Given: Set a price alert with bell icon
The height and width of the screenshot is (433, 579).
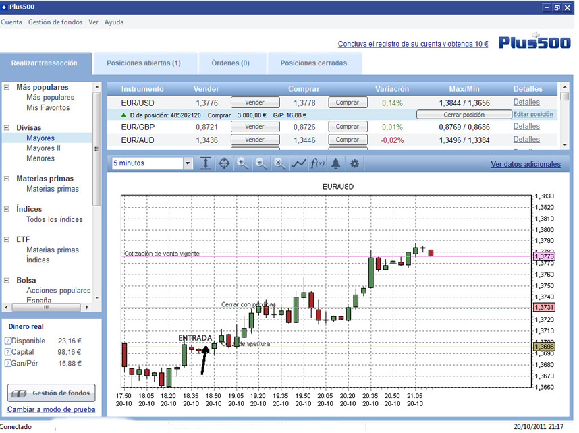Looking at the screenshot, I should (335, 163).
